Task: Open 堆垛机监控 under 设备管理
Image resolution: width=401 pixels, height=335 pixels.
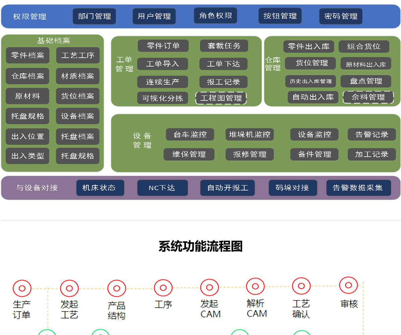Action: (x=250, y=134)
